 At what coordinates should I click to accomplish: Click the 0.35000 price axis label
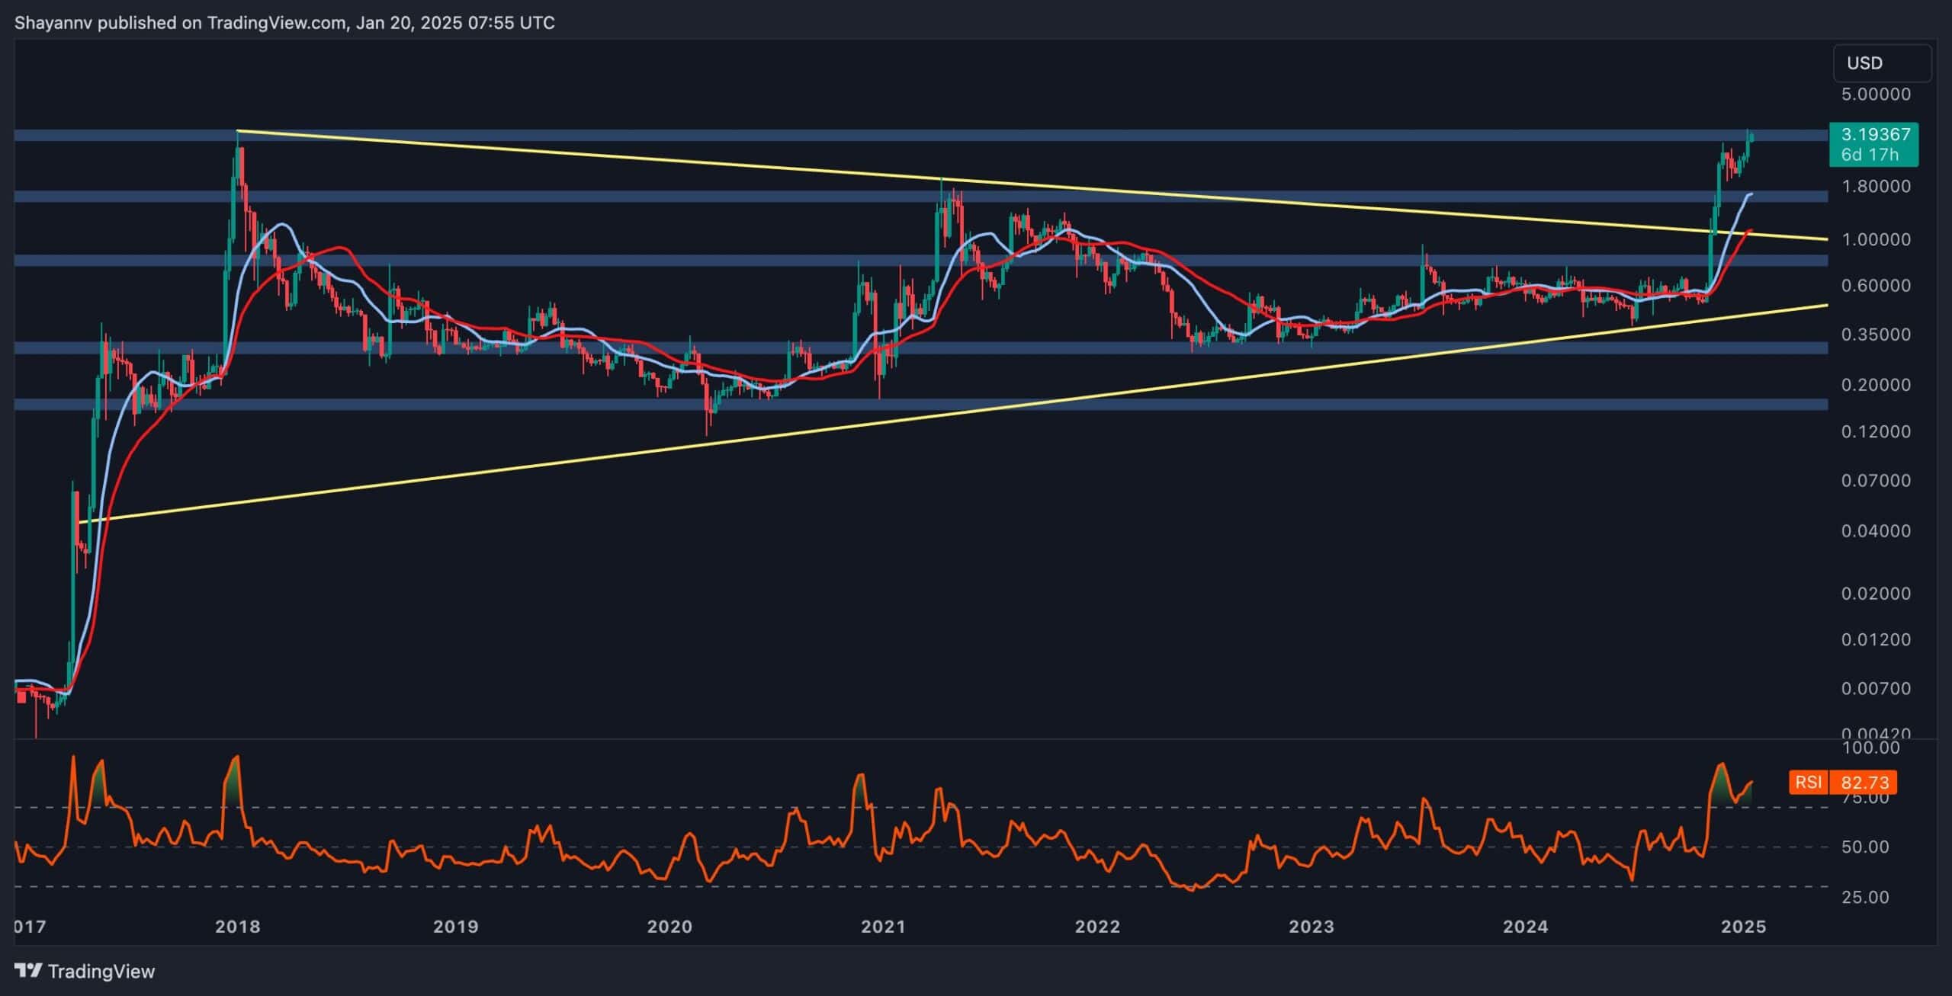(x=1876, y=335)
